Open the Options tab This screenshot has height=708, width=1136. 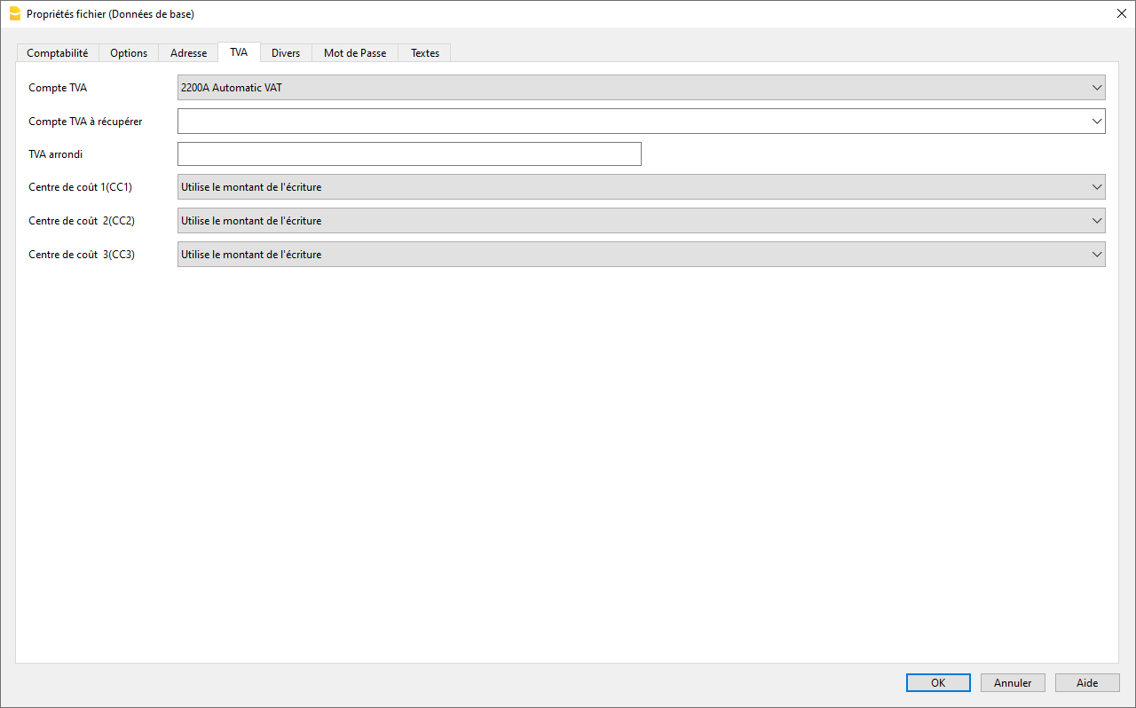coord(129,53)
